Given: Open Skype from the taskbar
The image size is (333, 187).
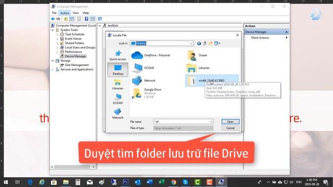Looking at the screenshot, I should click(x=185, y=182).
